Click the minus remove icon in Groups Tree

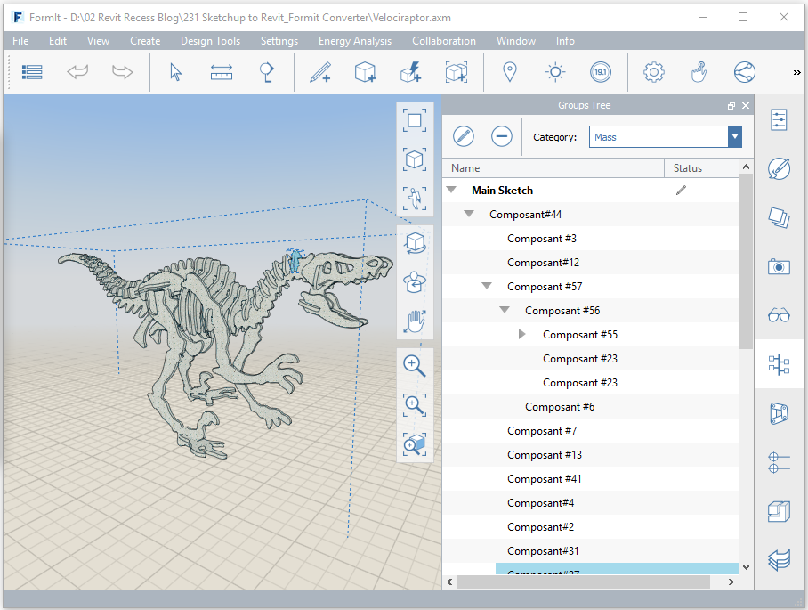501,136
